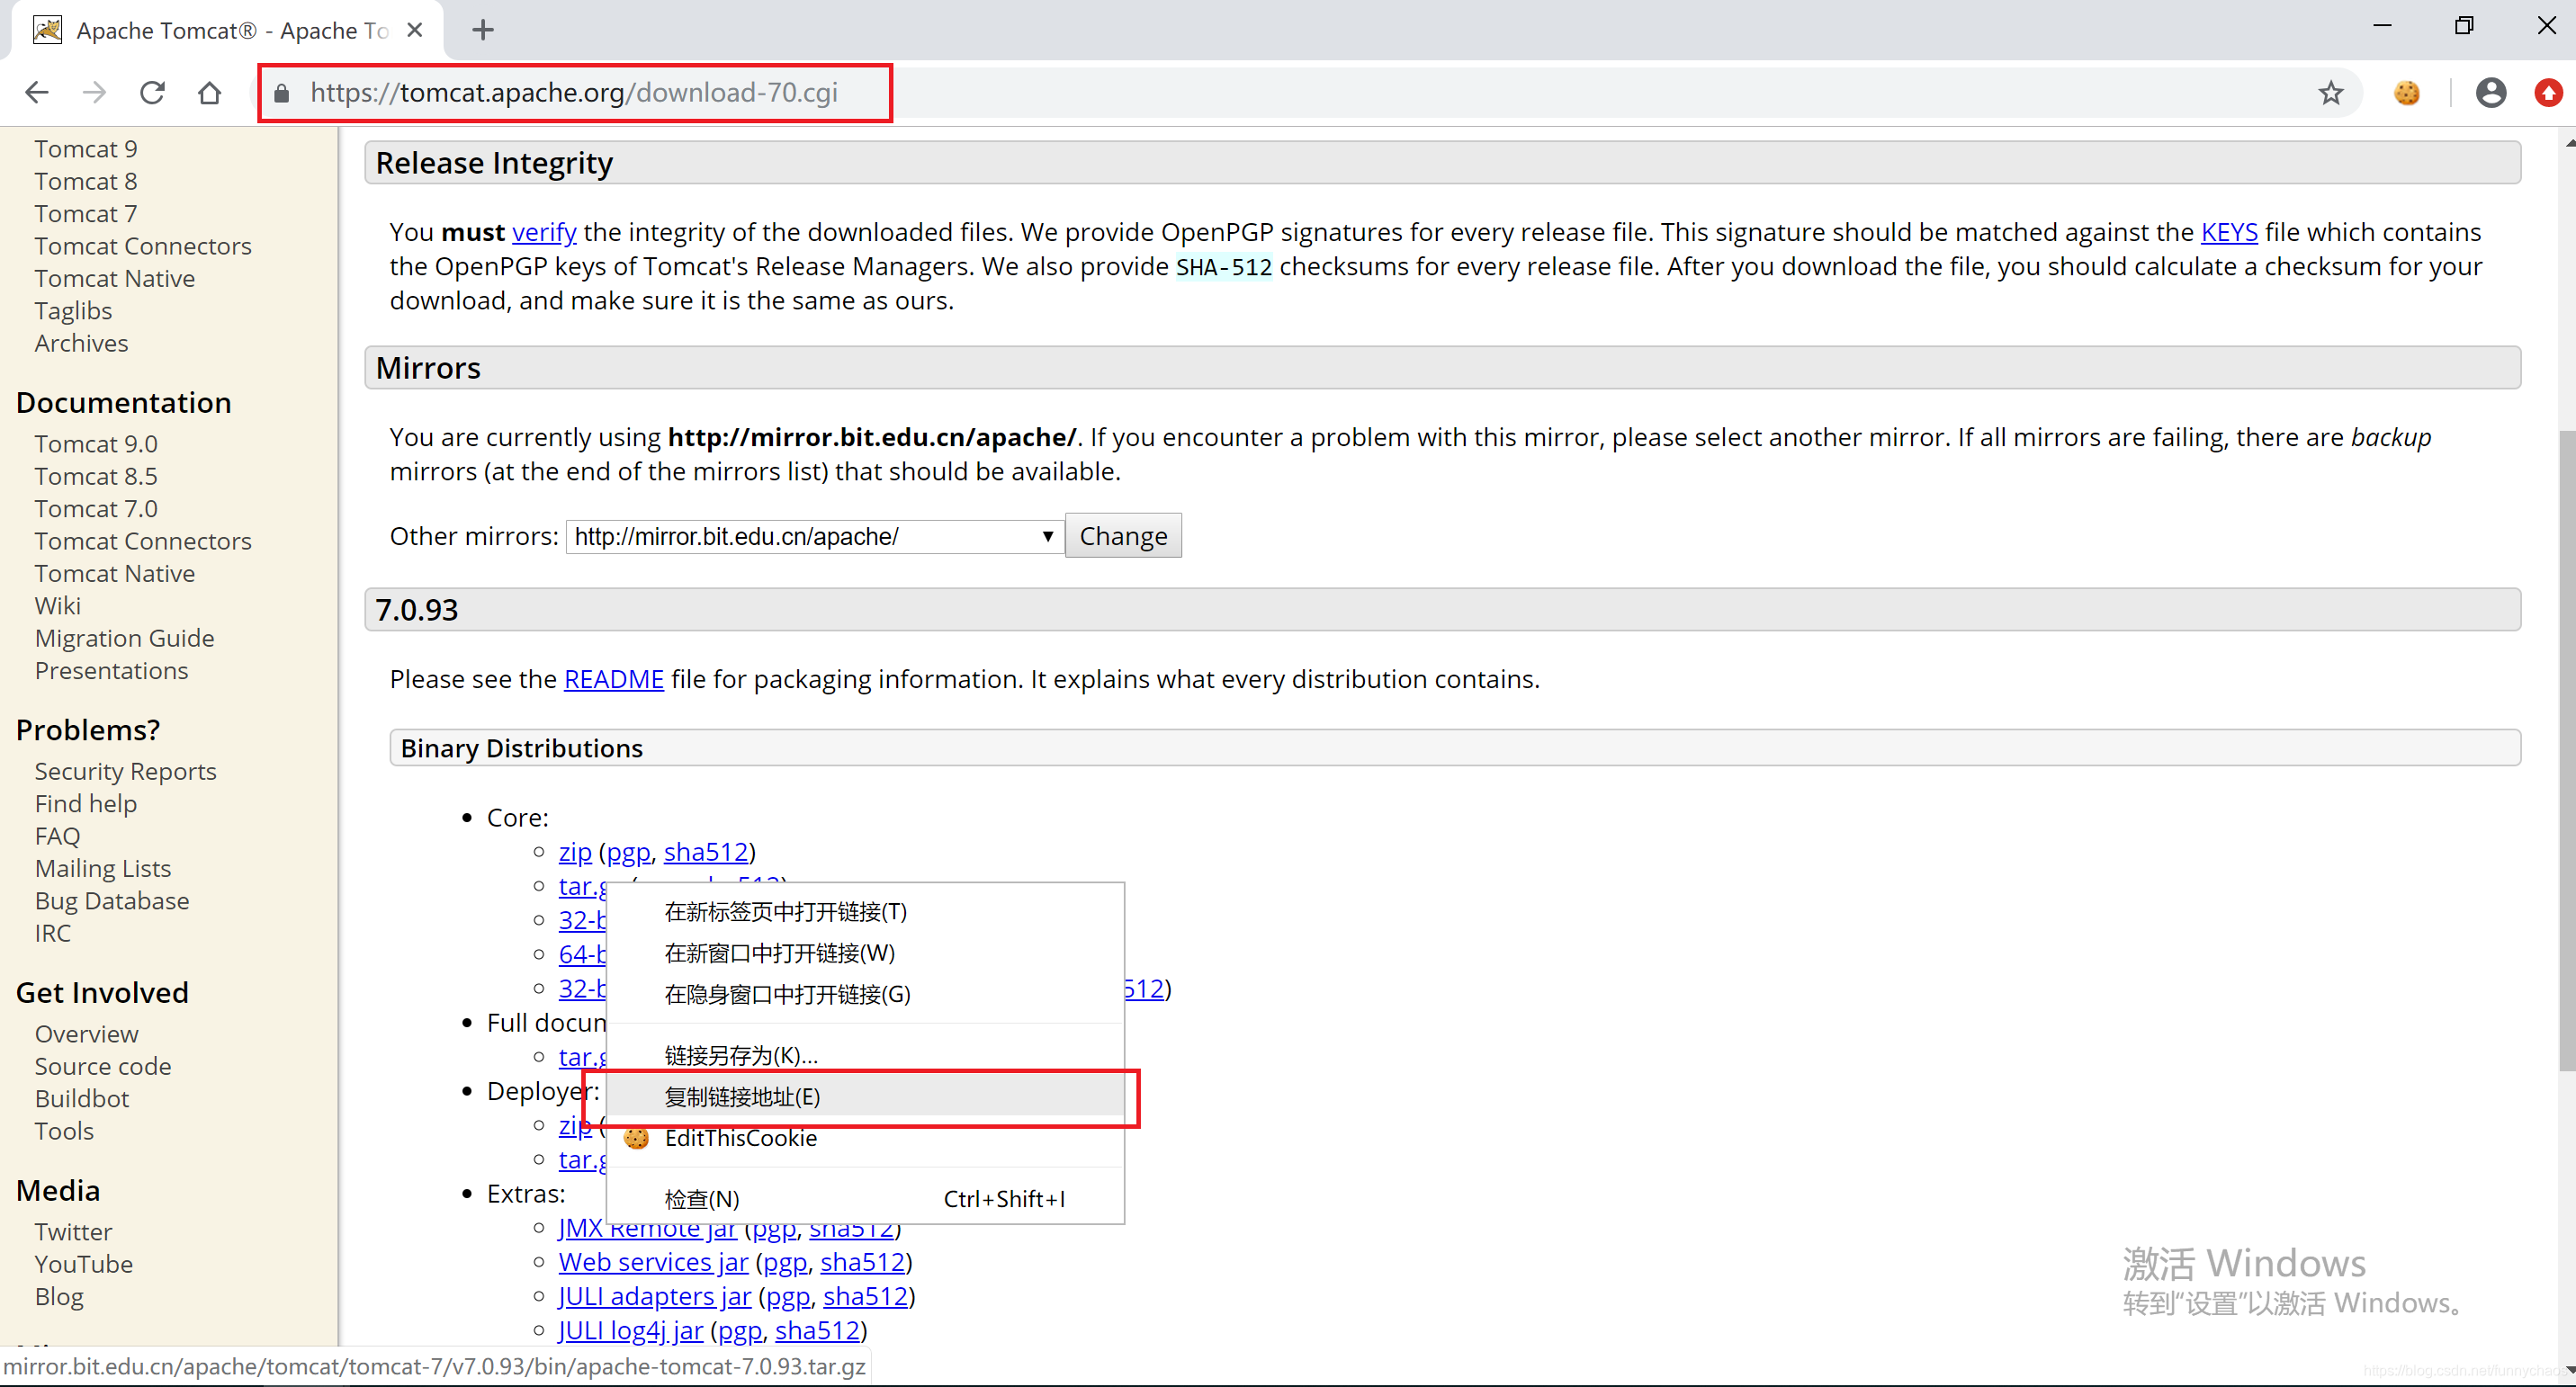The image size is (2576, 1387).
Task: Click the JMX Remote jar link
Action: coord(647,1229)
